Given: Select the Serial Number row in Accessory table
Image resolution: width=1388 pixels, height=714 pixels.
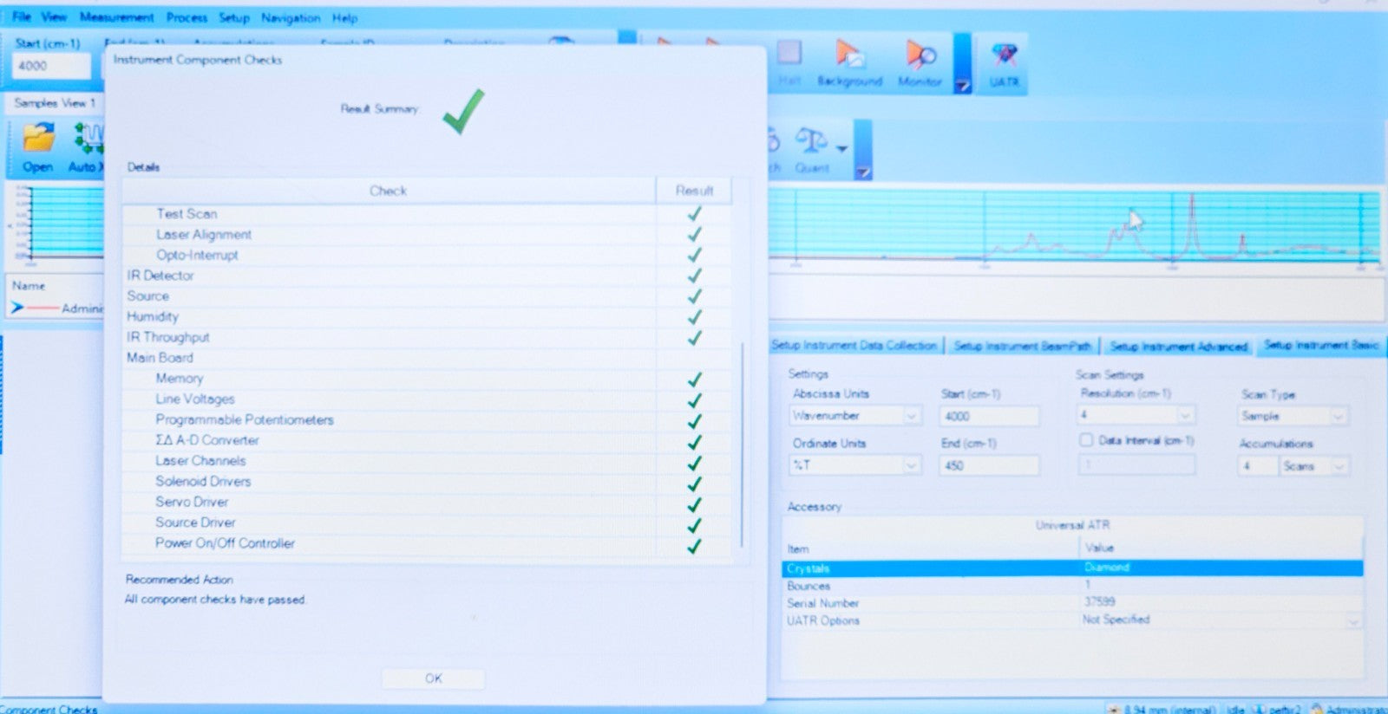Looking at the screenshot, I should click(x=1072, y=603).
